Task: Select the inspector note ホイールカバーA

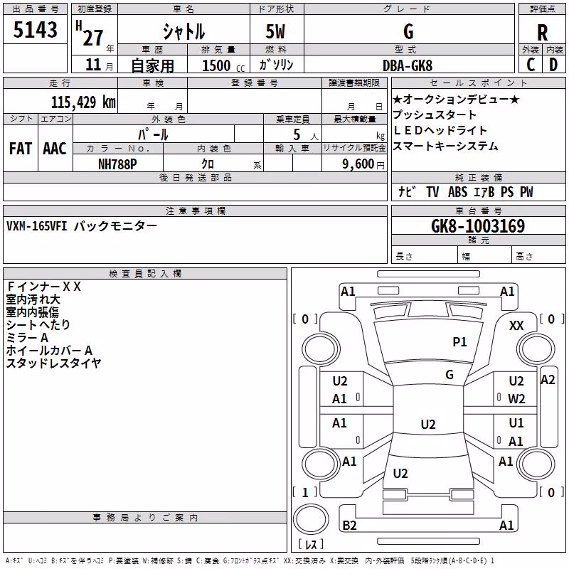Action: tap(49, 351)
